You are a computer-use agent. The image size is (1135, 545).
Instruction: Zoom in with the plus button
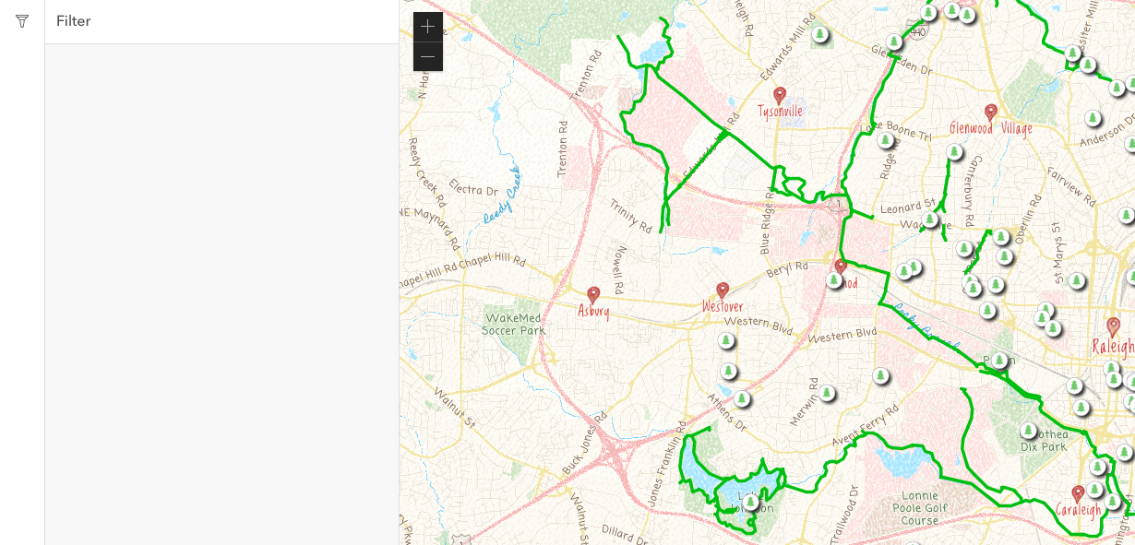coord(428,27)
